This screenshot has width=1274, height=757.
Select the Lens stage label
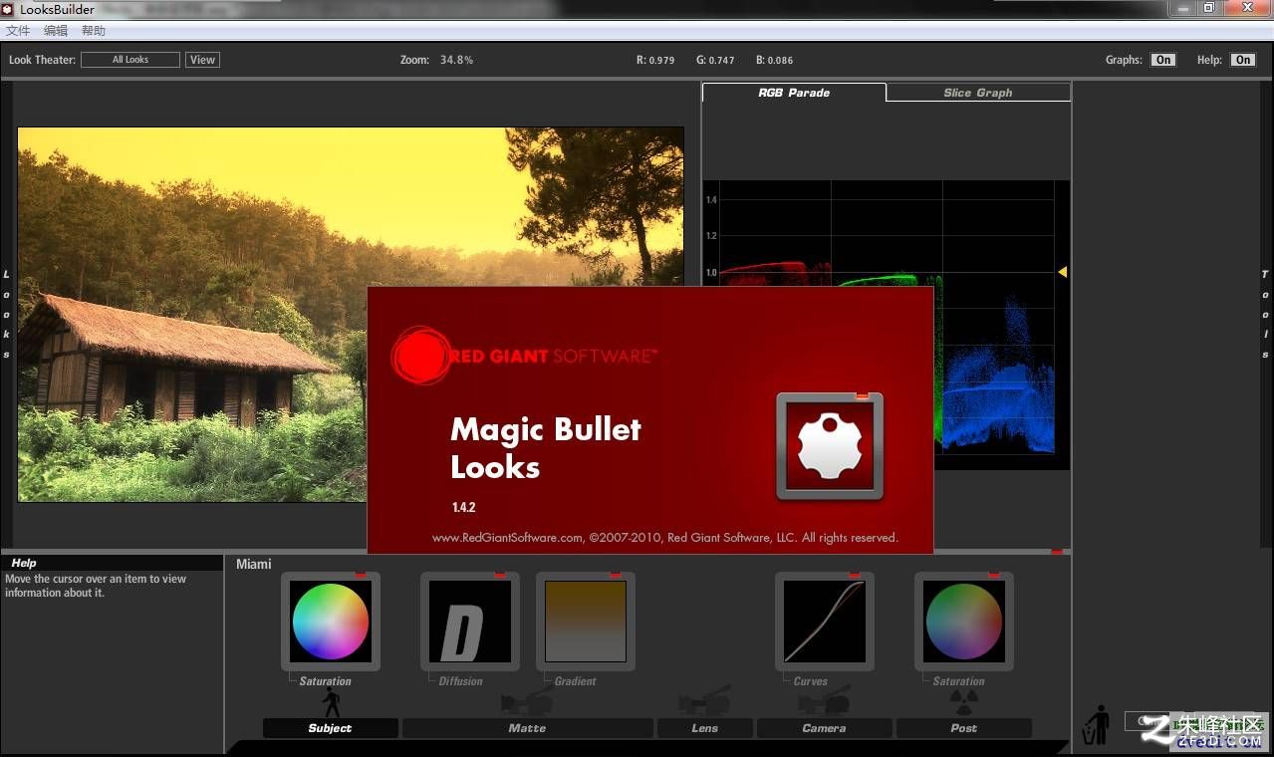coord(704,728)
